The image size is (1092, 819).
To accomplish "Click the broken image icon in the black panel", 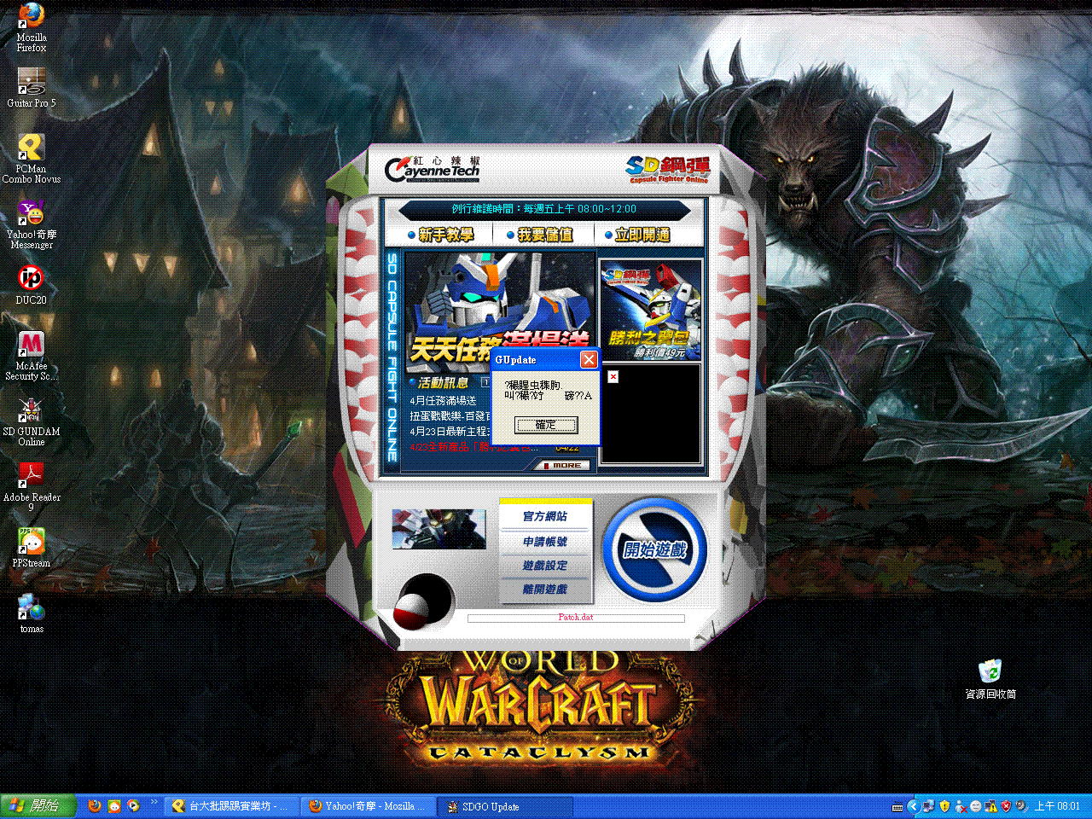I will 613,376.
